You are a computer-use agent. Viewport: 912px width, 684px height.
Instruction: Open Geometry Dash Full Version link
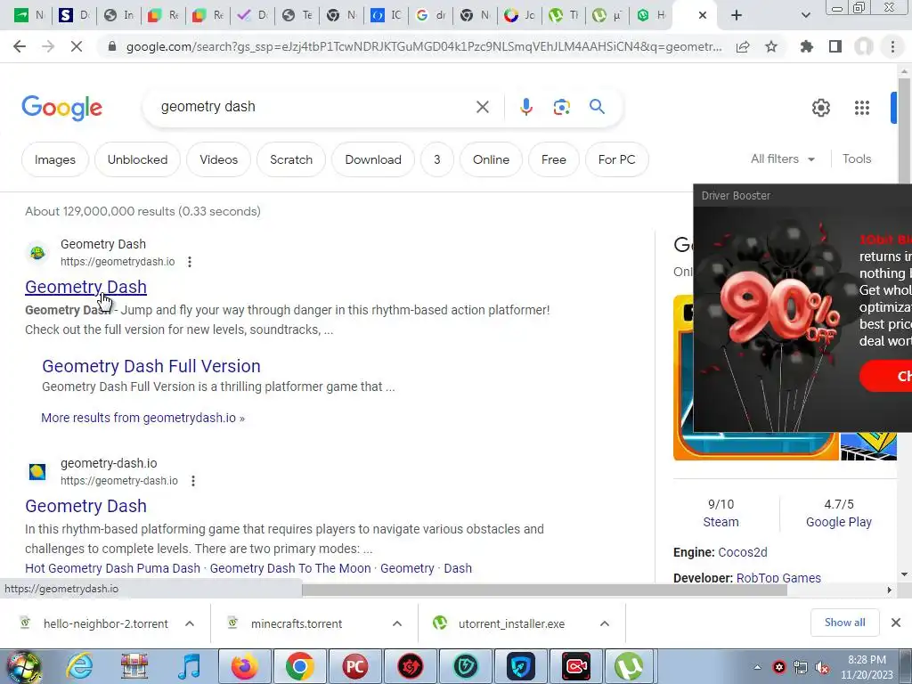pos(151,366)
